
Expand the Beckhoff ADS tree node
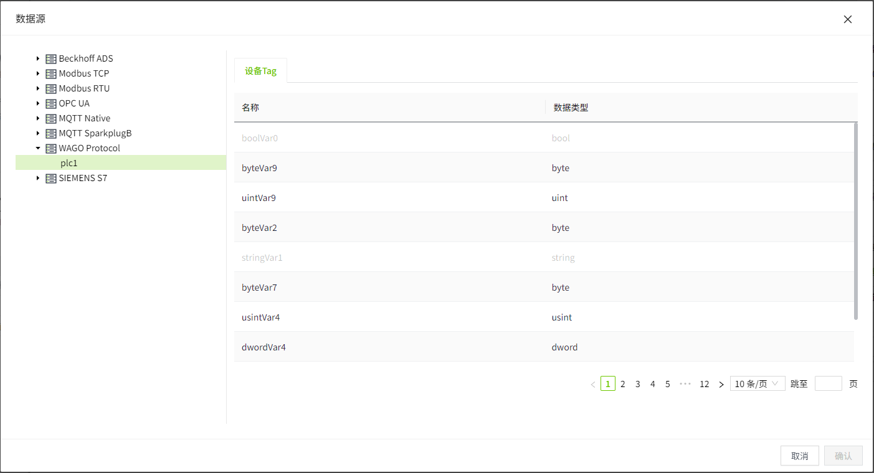[x=38, y=59]
